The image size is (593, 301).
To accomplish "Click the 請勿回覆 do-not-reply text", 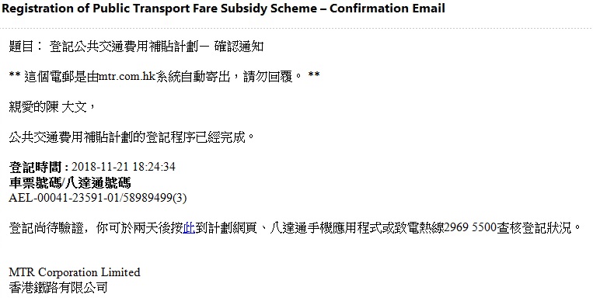I will [x=268, y=77].
